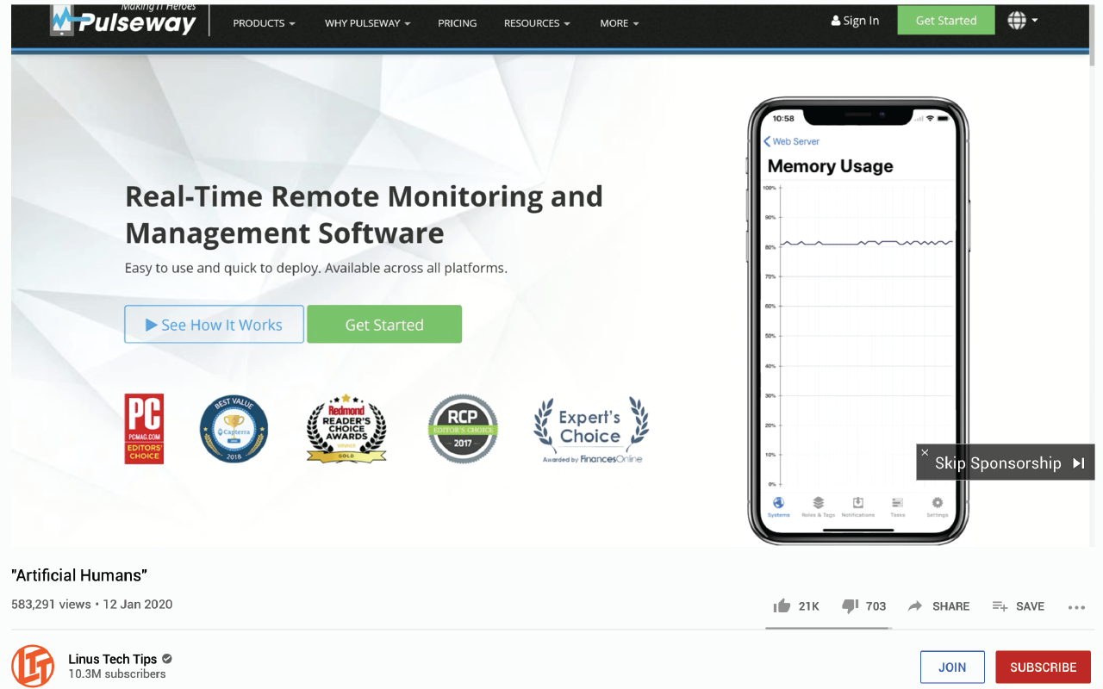Click the "583,291 views" count
Viewport: 1103px width, 689px height.
[x=51, y=605]
